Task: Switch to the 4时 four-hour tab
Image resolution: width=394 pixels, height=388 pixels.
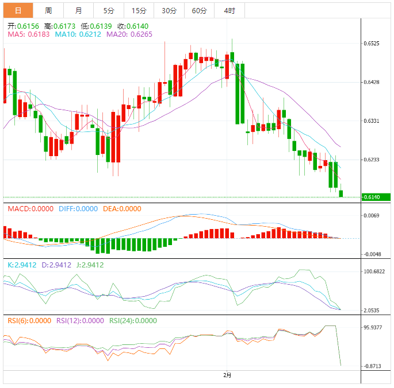Action: point(229,10)
